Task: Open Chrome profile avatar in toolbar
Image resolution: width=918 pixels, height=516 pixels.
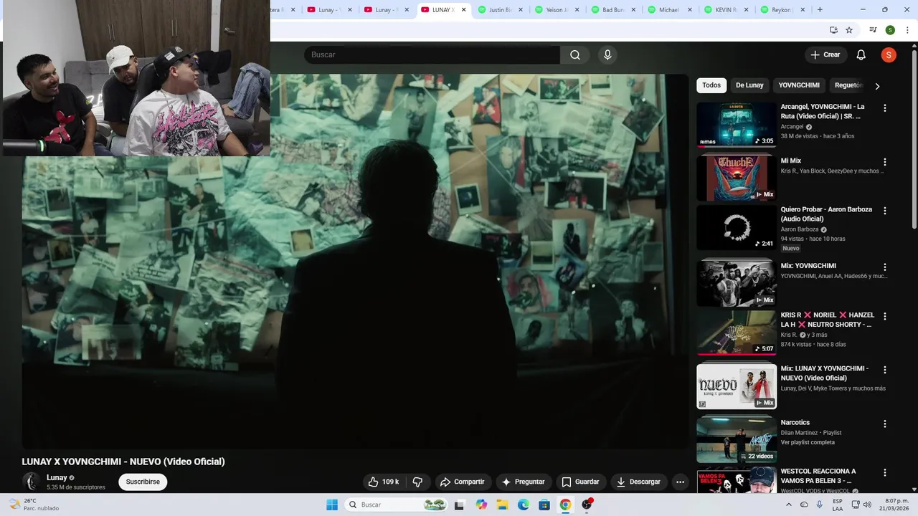Action: click(x=890, y=30)
